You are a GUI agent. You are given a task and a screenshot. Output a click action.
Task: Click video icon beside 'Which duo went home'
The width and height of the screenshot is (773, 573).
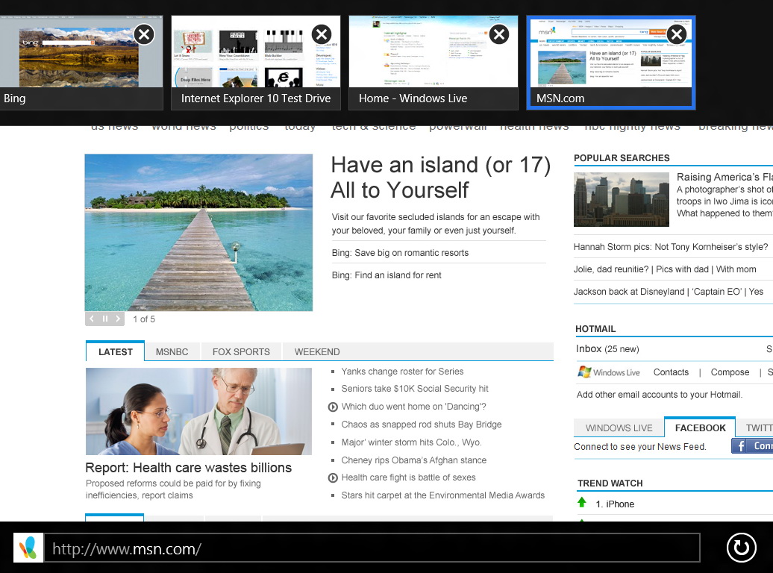(x=333, y=407)
